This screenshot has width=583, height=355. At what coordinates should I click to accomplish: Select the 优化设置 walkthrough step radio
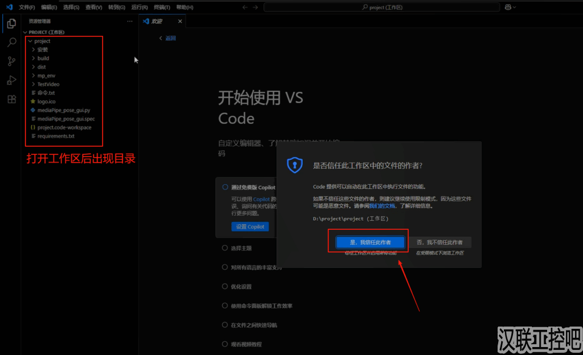coord(225,286)
